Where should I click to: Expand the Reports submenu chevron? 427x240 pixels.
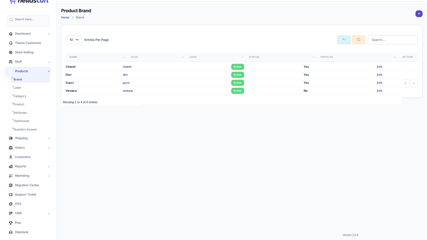click(x=49, y=167)
